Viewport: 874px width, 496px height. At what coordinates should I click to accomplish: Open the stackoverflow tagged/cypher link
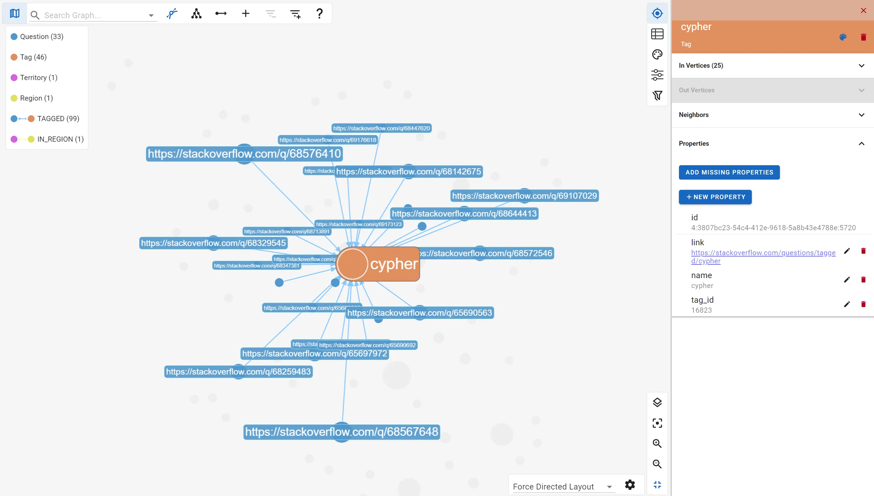pos(763,257)
